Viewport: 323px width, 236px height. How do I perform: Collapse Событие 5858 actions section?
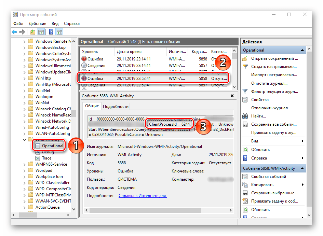click(302, 168)
